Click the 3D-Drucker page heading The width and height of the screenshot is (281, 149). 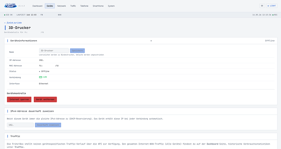click(20, 28)
